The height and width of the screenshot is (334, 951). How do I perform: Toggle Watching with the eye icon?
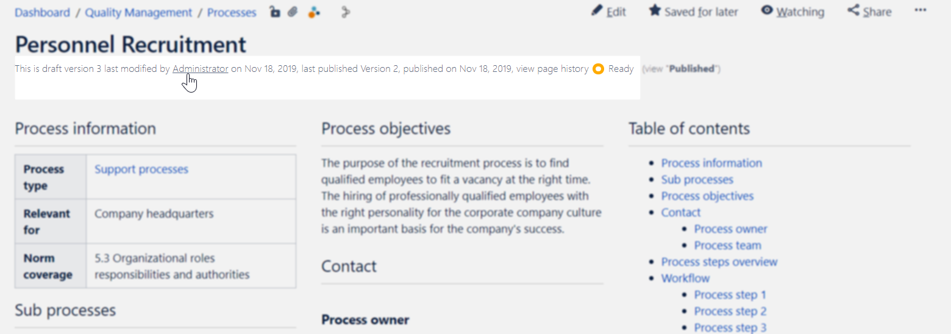[x=767, y=11]
